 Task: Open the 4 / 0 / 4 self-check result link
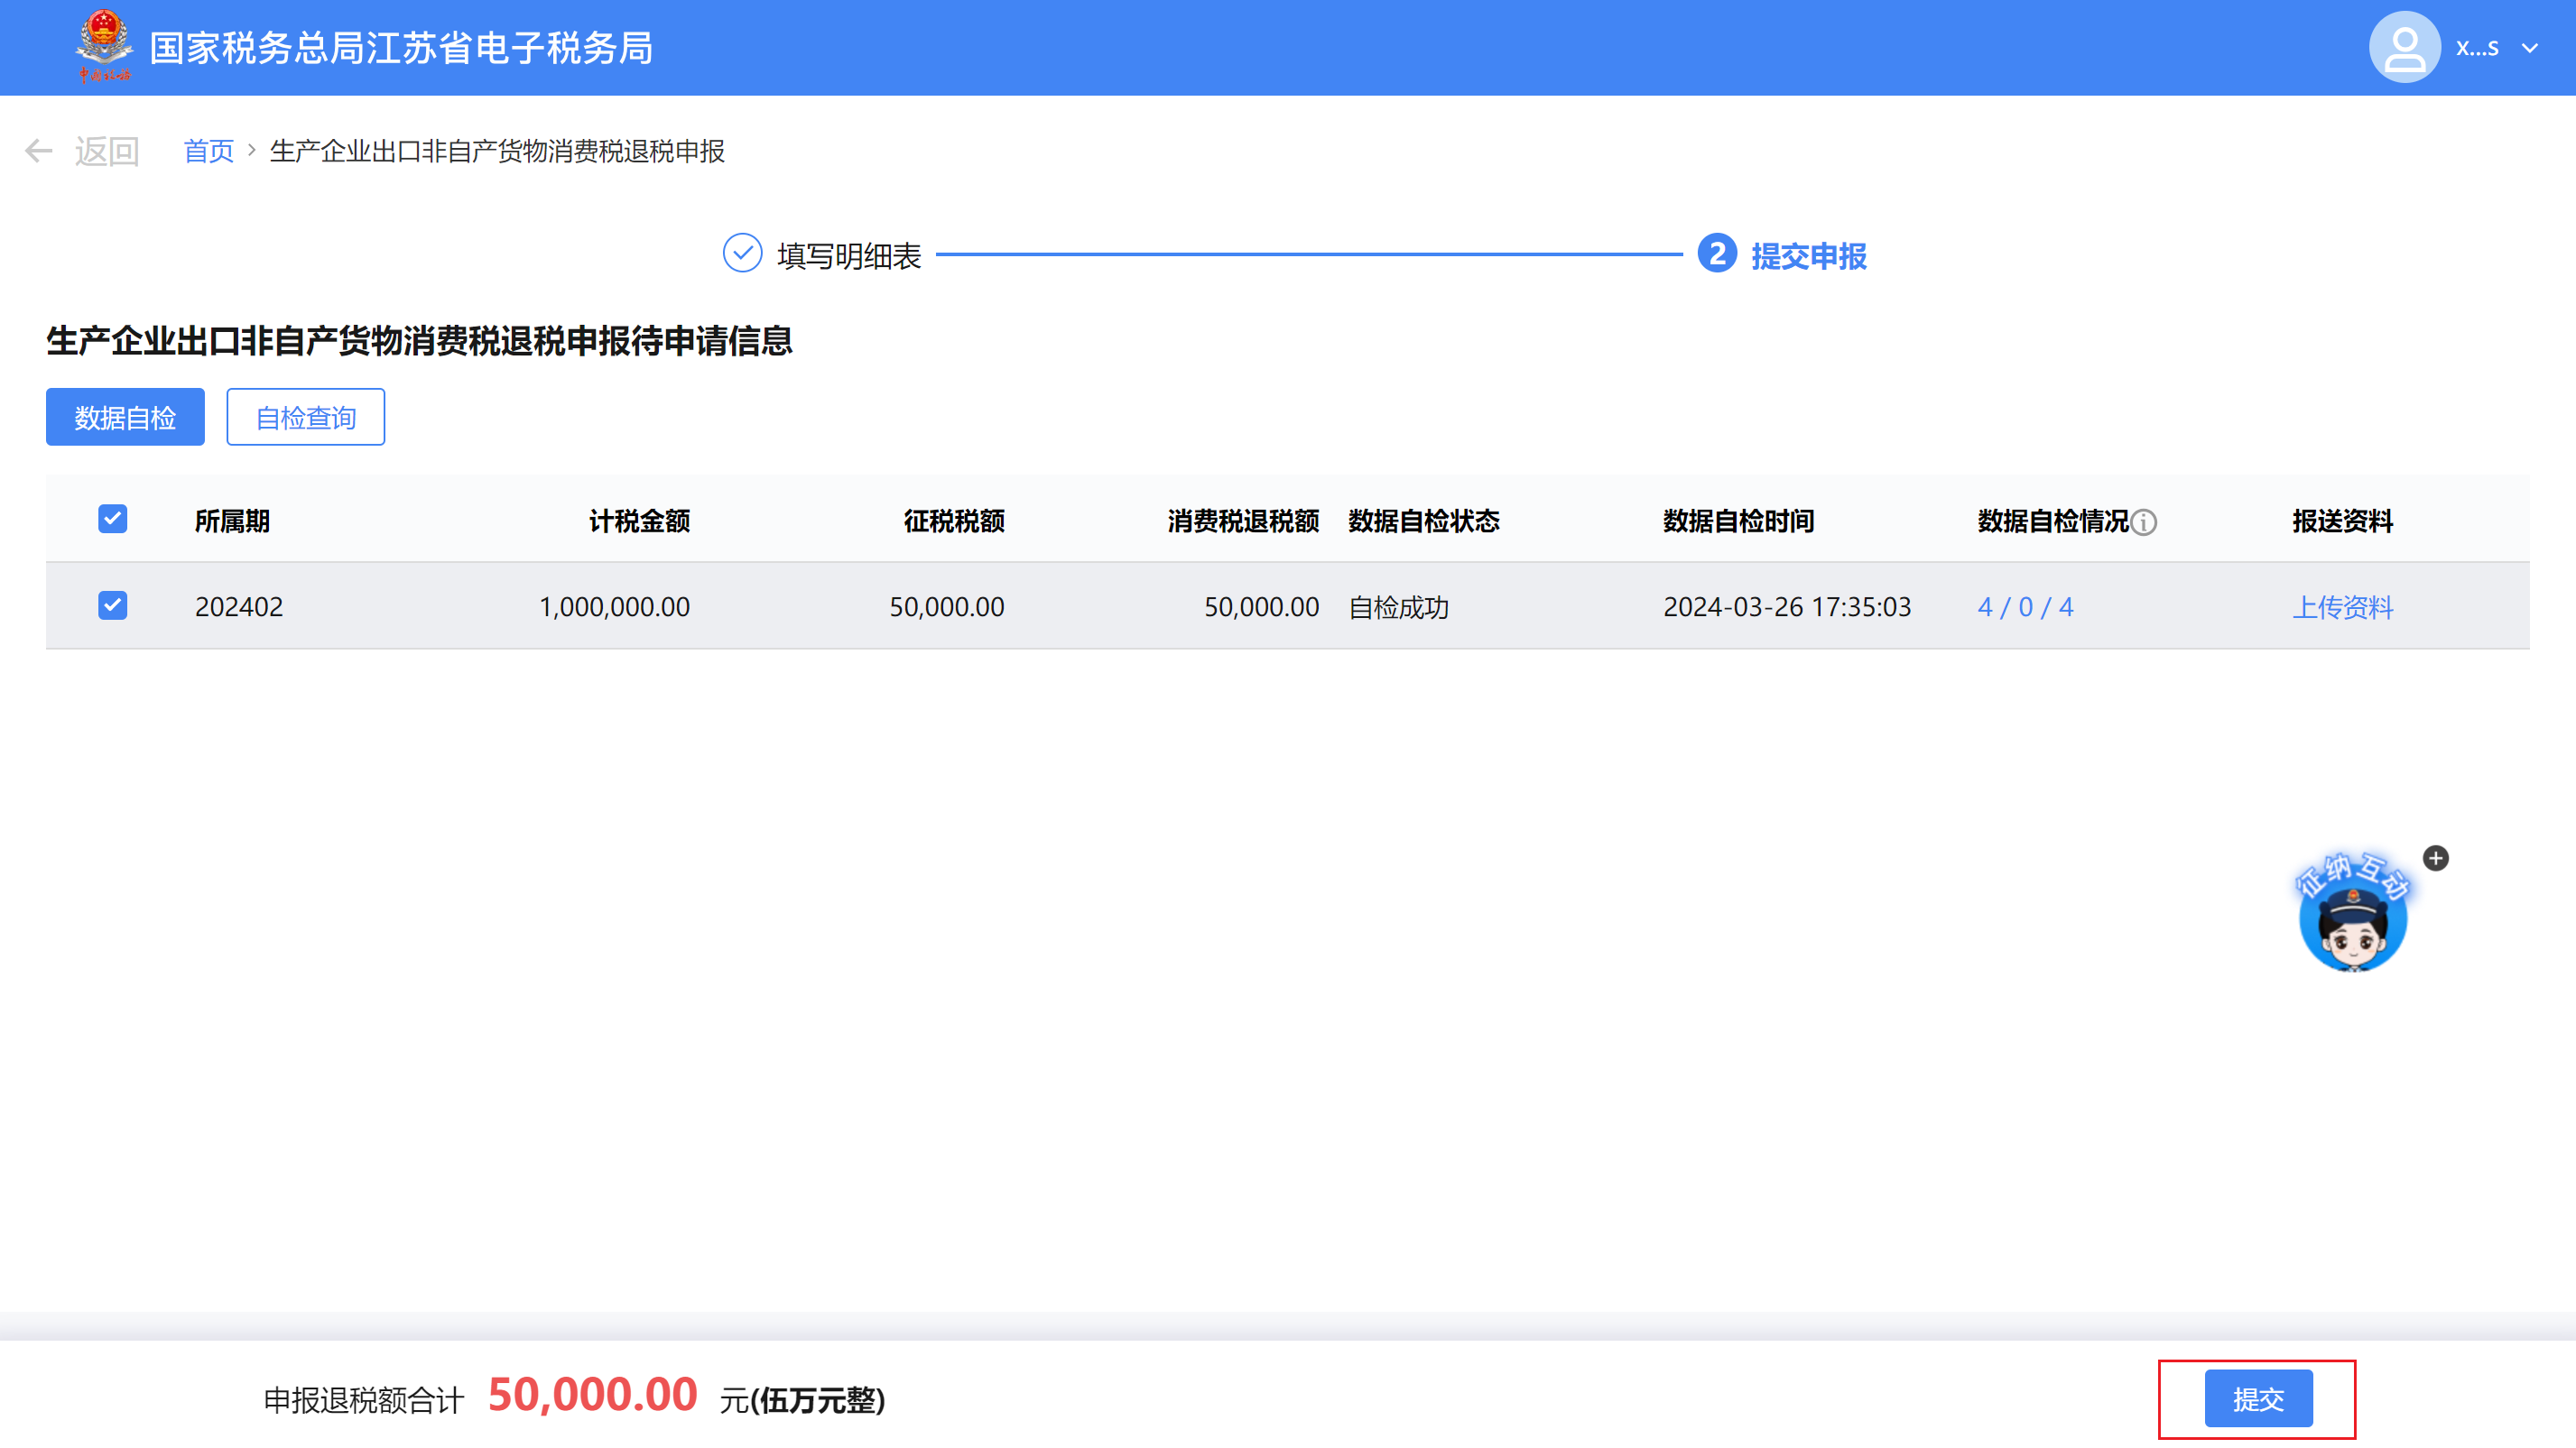point(2025,606)
